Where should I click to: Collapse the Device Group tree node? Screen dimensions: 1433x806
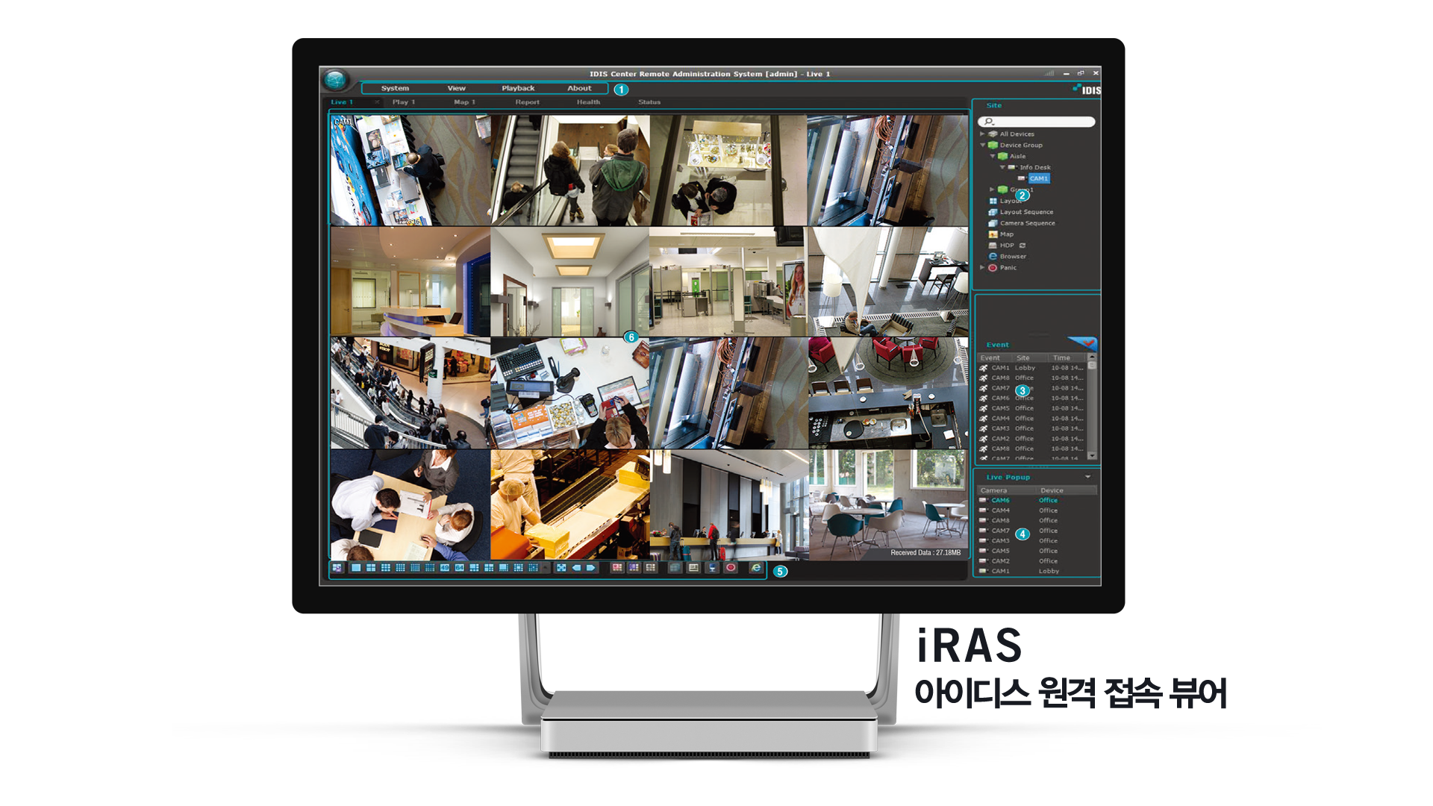pos(982,146)
